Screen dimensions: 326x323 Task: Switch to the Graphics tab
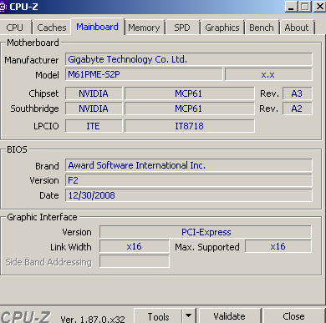tap(222, 28)
